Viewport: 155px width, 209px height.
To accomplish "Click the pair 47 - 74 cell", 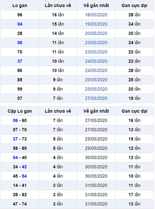I will coord(20,204).
